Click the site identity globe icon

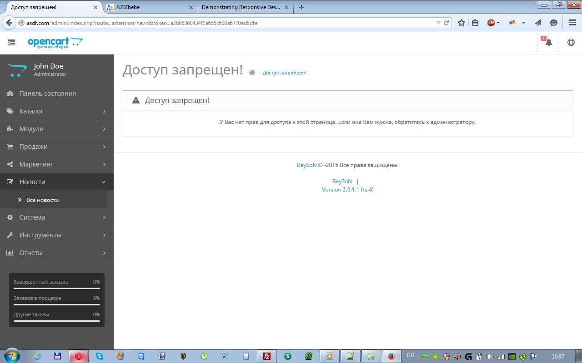point(21,23)
